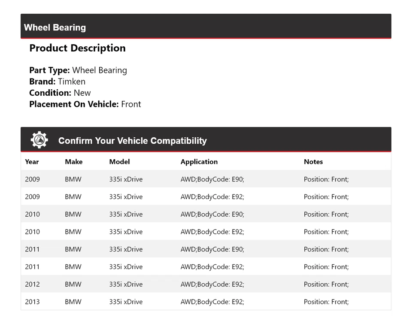This screenshot has width=412, height=324.
Task: Click the Brand: Timken text
Action: click(57, 82)
